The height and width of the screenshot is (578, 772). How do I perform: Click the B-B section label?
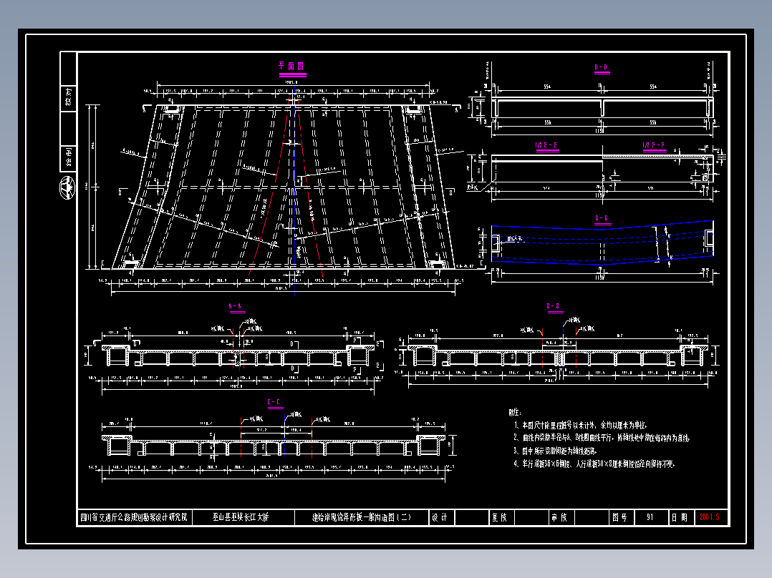(x=554, y=306)
